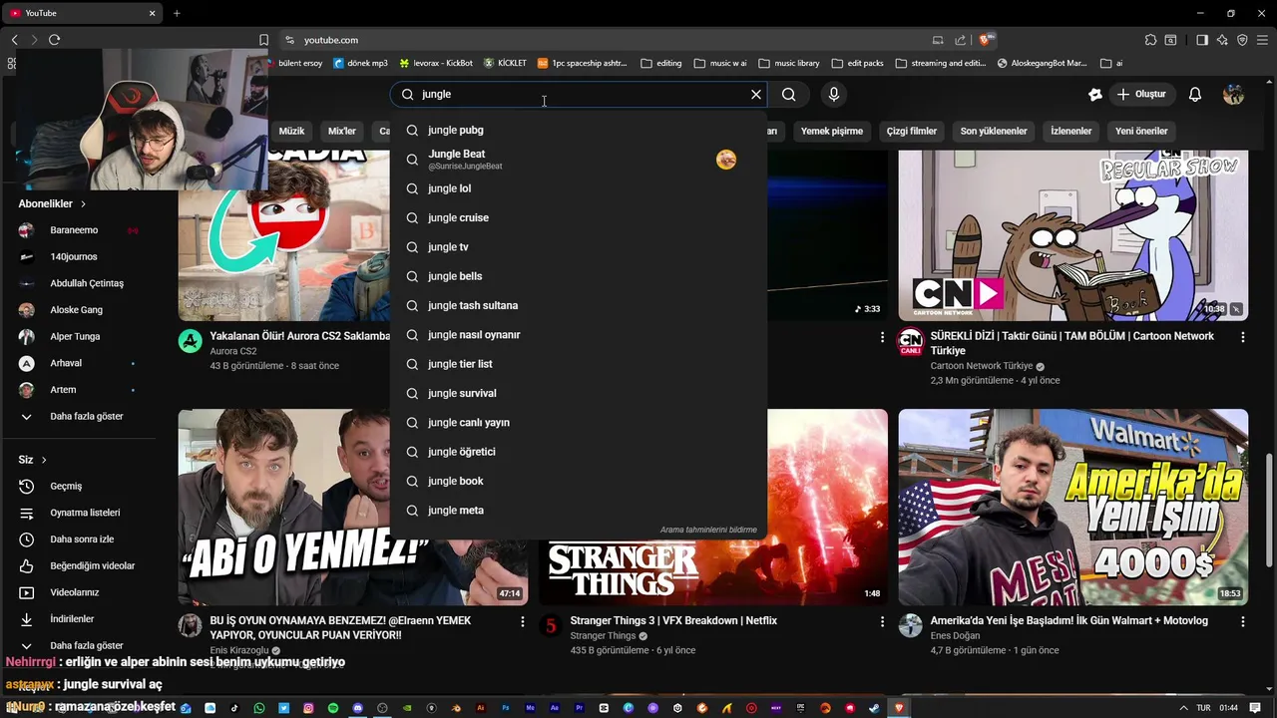
Task: Open options menu for Stranger Things video
Action: point(882,621)
